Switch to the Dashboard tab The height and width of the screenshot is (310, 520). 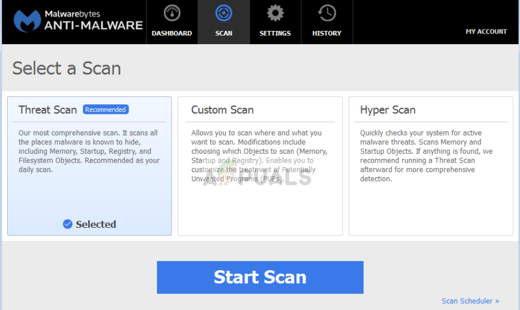pyautogui.click(x=172, y=22)
